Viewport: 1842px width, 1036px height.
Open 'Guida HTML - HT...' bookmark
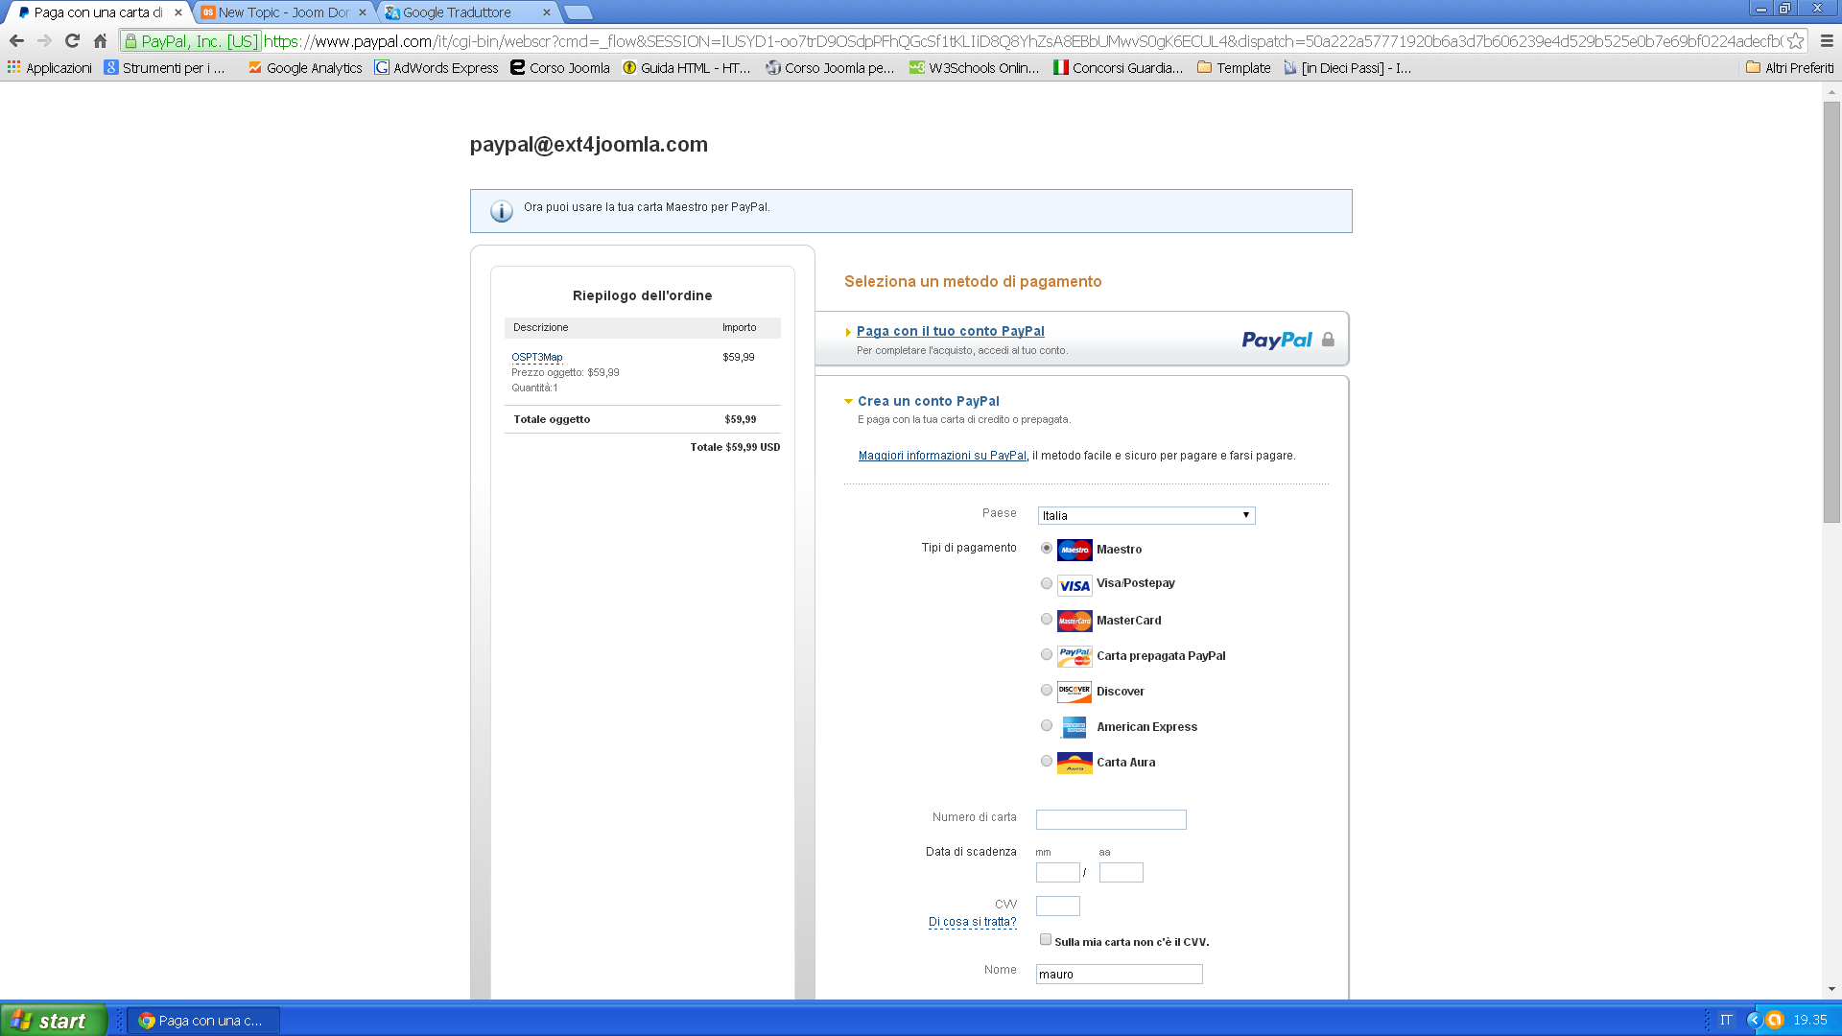[687, 68]
